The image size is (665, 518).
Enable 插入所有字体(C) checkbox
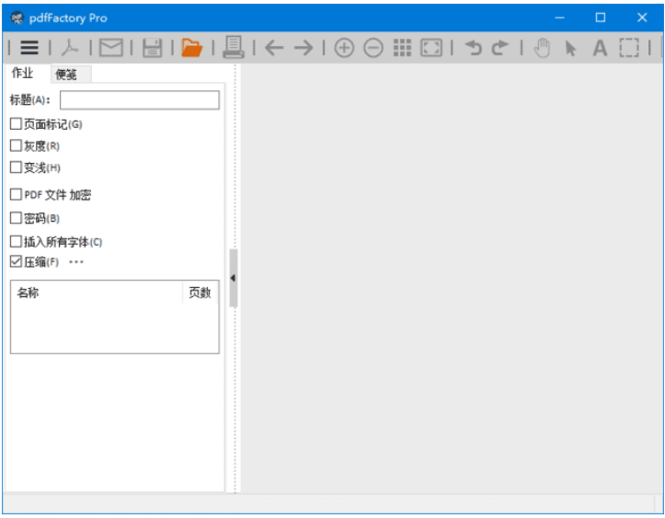(x=16, y=241)
